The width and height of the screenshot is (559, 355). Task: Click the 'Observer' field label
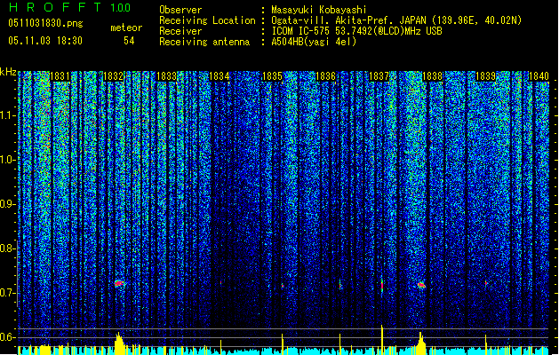pyautogui.click(x=180, y=10)
